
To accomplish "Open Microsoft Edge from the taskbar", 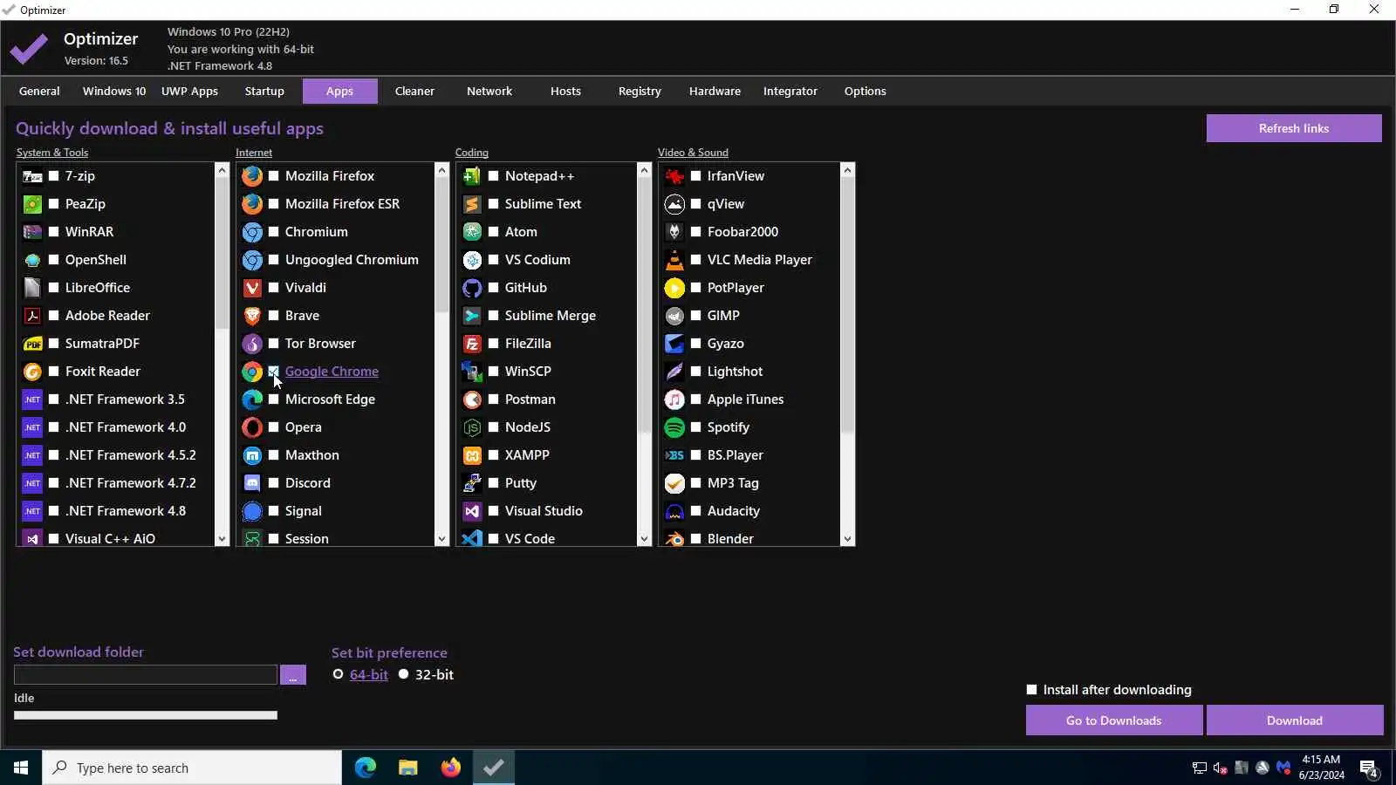I will pyautogui.click(x=365, y=768).
